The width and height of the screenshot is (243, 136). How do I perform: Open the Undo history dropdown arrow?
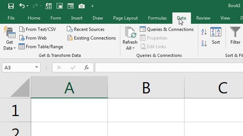28,6
